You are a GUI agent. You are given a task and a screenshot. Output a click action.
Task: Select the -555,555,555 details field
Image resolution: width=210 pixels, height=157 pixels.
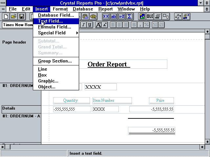tap(72, 109)
